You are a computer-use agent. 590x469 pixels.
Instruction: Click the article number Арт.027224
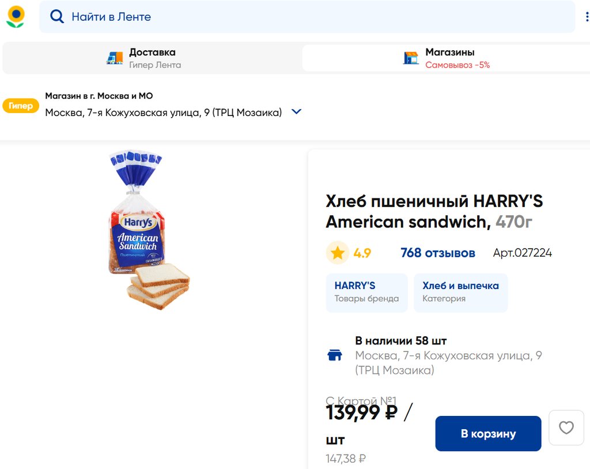pyautogui.click(x=522, y=253)
